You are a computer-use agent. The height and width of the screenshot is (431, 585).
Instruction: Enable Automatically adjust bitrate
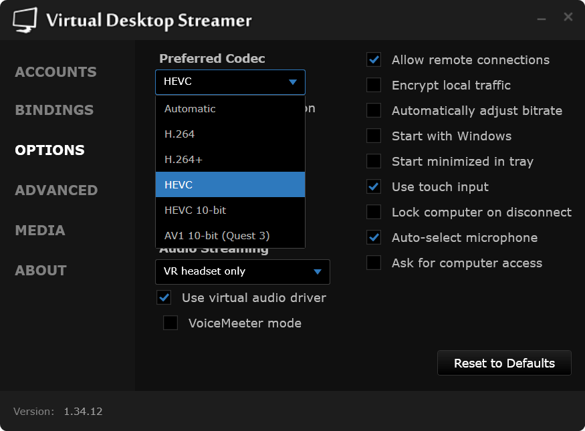[x=374, y=111]
